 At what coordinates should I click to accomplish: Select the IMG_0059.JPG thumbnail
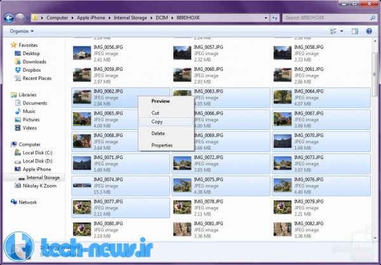(82, 75)
